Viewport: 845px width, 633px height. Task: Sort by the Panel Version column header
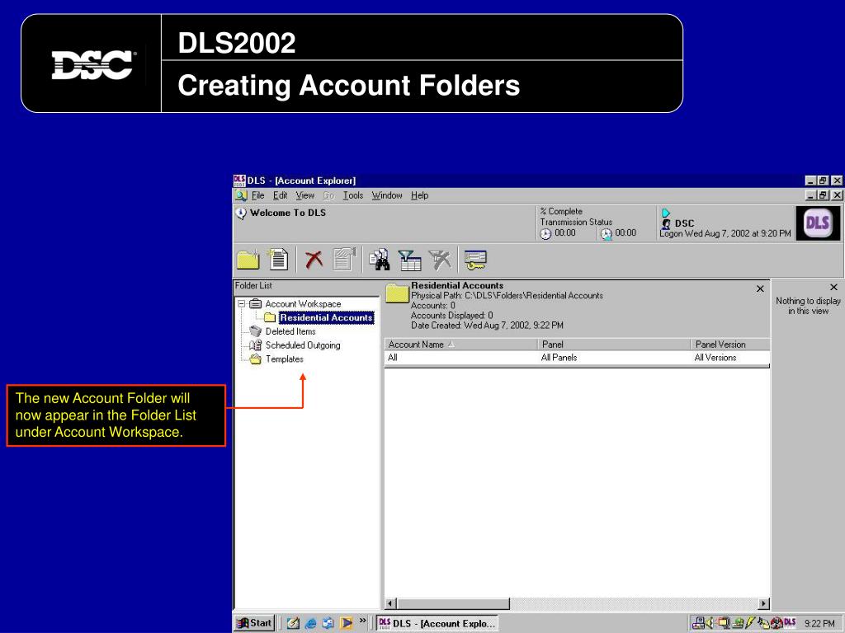pyautogui.click(x=730, y=345)
